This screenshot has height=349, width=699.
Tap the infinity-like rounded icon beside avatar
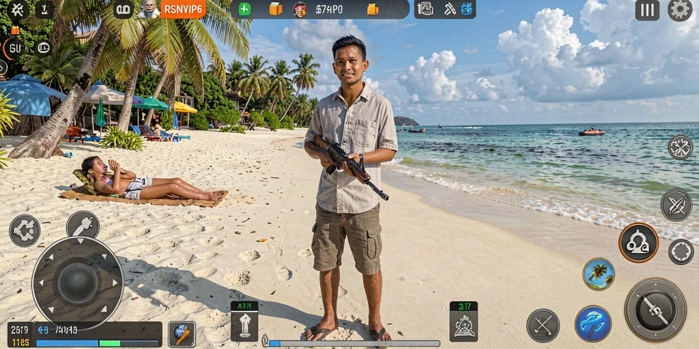[123, 9]
